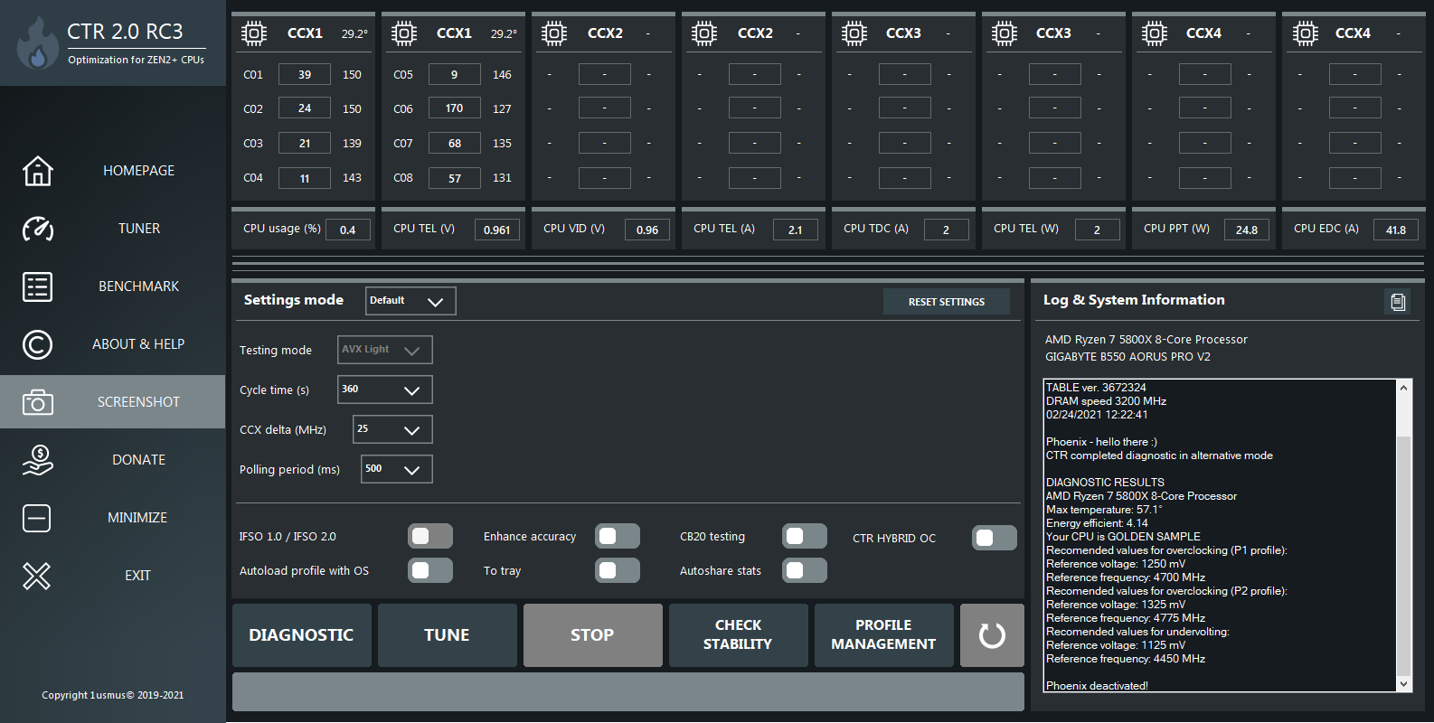Click the RESET SETTINGS button

pos(947,302)
